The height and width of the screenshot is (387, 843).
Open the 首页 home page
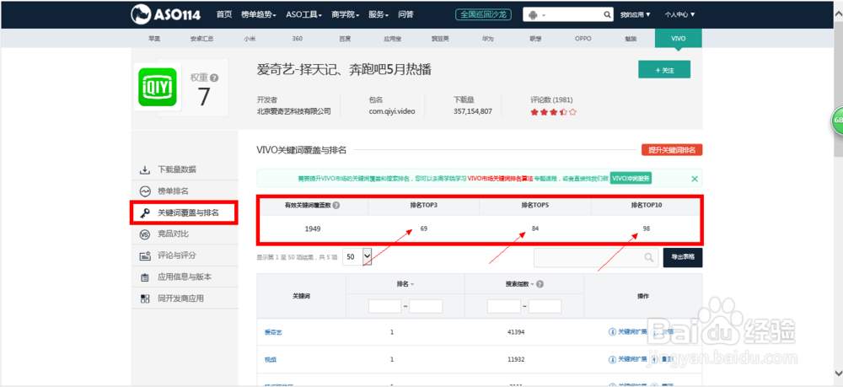(x=224, y=14)
